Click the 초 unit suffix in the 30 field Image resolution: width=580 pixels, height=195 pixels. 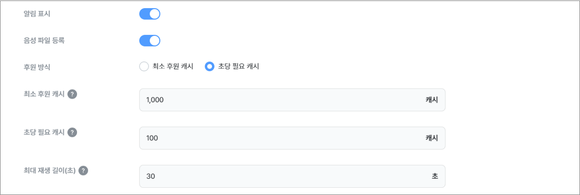(435, 176)
